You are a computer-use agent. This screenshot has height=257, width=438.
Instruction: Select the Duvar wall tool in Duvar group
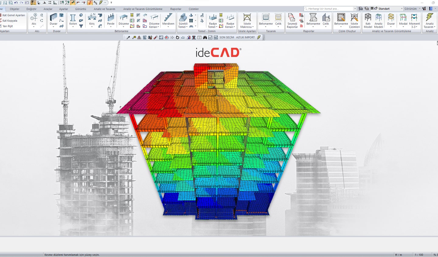54,20
